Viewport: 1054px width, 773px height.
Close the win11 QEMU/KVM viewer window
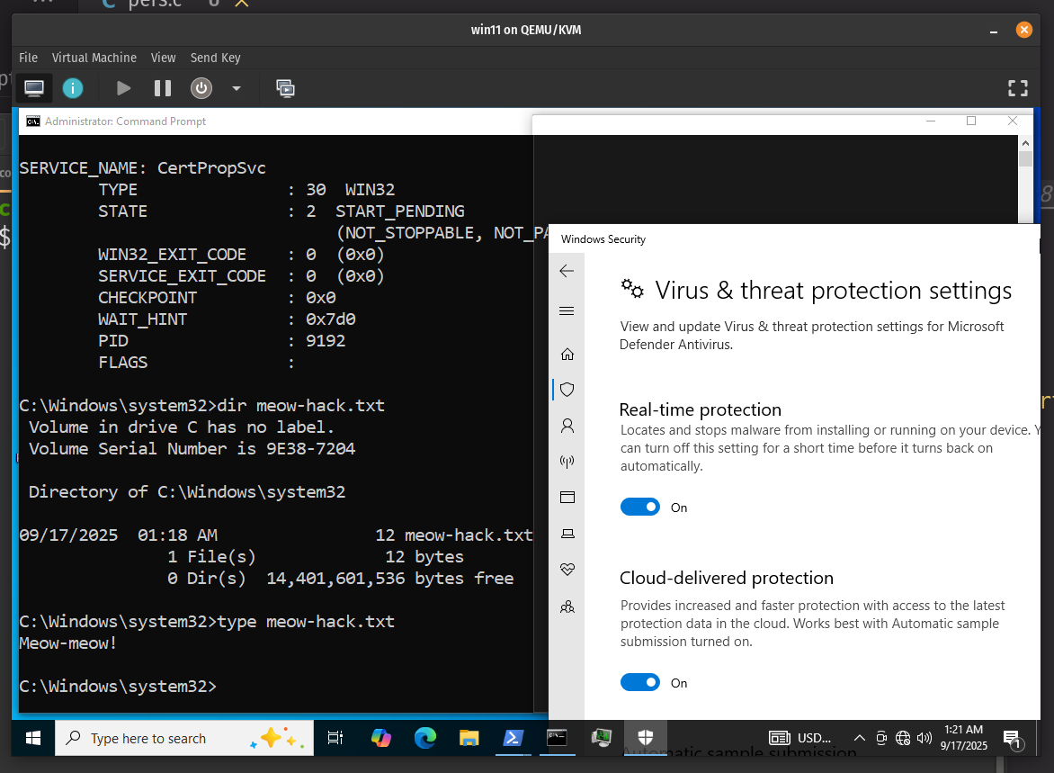tap(1023, 30)
